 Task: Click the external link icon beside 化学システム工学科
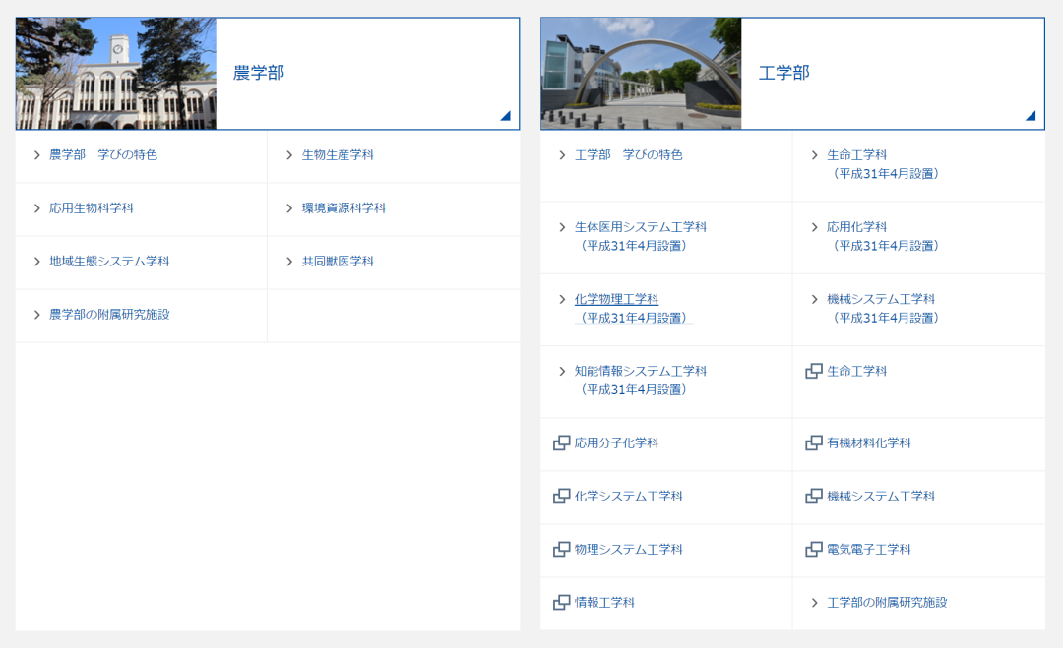point(561,497)
